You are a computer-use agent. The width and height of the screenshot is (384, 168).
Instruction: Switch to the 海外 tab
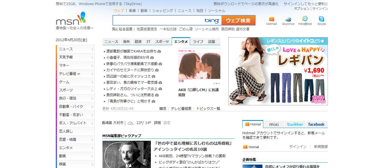(x=126, y=41)
